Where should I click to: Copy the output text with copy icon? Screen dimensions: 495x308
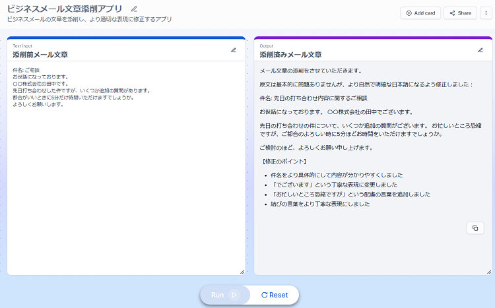(x=475, y=228)
